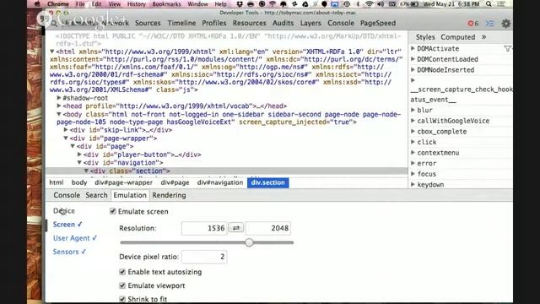Open the Resources panel
The height and width of the screenshot is (304, 540).
coord(250,23)
